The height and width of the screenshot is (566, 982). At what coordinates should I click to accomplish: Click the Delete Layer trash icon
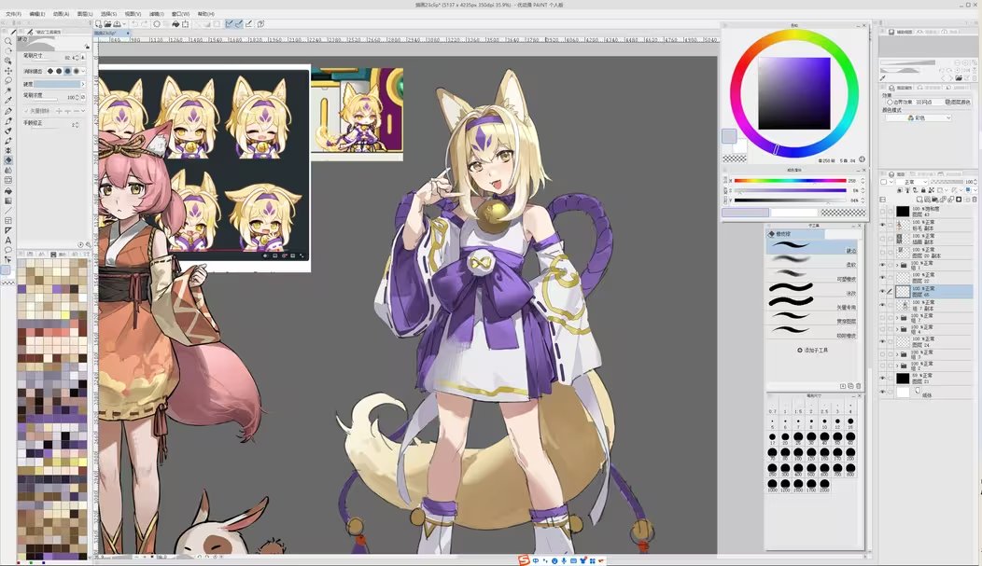[x=974, y=200]
